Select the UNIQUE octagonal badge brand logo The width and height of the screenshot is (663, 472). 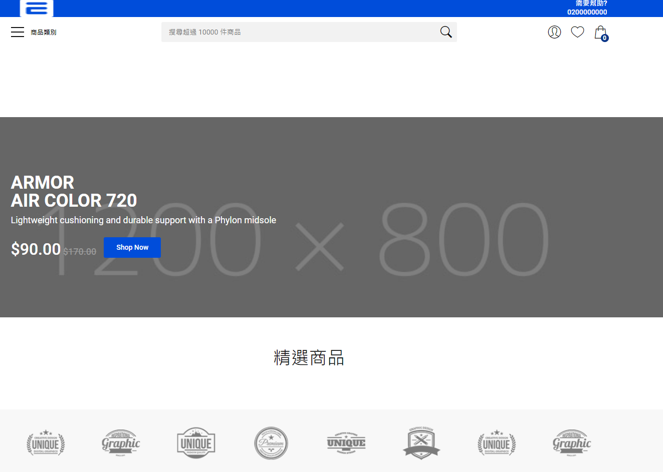(196, 443)
